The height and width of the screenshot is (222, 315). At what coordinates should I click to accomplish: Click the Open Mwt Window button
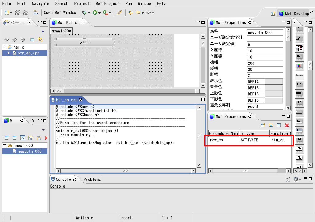pos(60,12)
